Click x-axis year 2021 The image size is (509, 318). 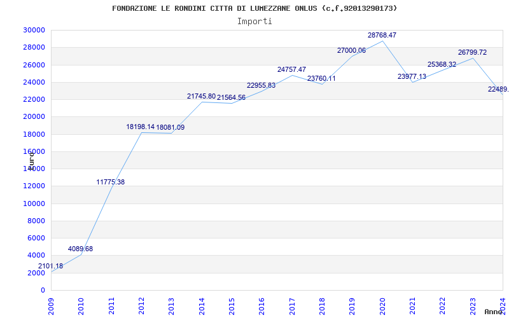412,306
